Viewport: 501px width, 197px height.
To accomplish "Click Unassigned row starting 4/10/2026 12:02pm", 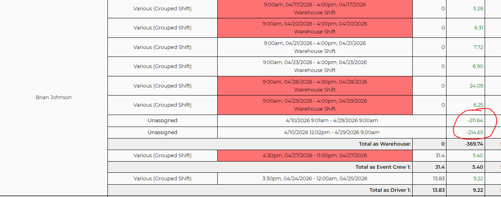I will [x=162, y=133].
